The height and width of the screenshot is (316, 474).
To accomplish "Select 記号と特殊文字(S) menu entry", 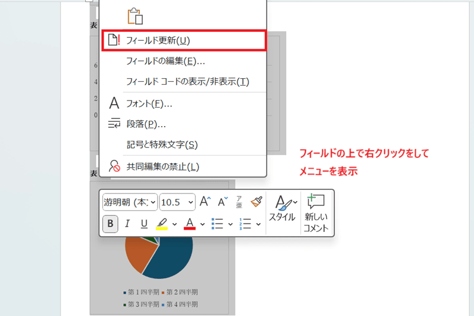I will pos(183,144).
